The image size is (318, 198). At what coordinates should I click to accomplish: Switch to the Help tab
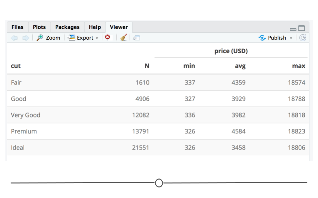(x=95, y=27)
